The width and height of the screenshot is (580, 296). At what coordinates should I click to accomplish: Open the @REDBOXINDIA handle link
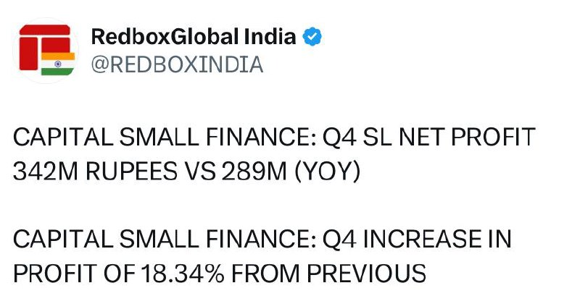tap(177, 64)
